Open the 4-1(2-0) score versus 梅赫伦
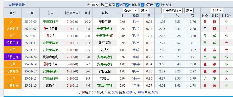Viewport: 233px width, 97px height. (72, 50)
